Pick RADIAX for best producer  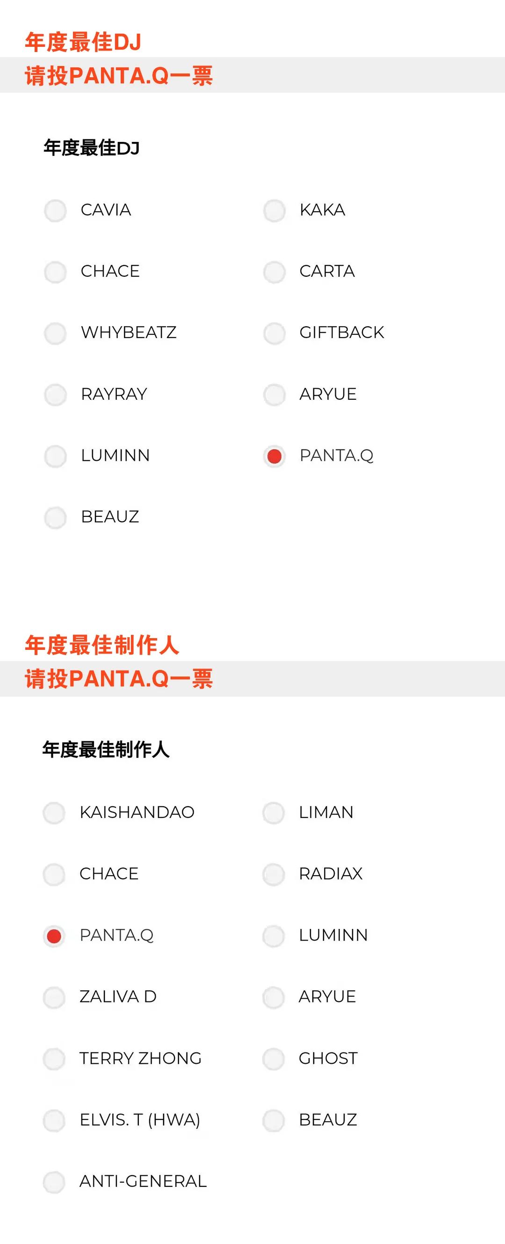click(273, 874)
